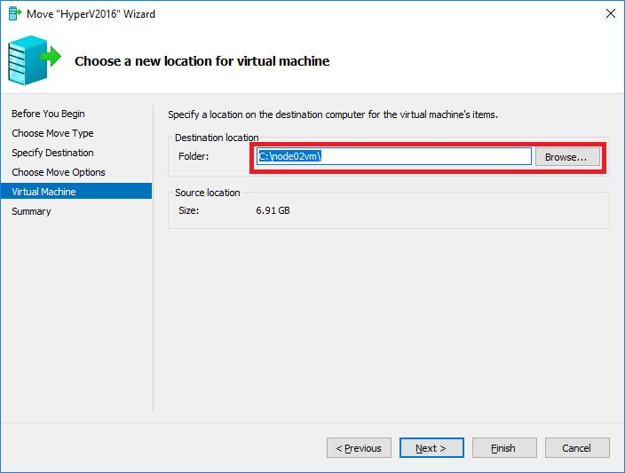Continue with the Next button

coord(431,448)
